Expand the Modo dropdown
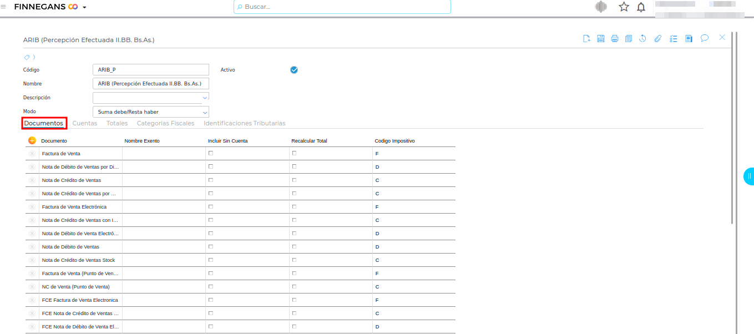Image resolution: width=754 pixels, height=334 pixels. (x=204, y=112)
